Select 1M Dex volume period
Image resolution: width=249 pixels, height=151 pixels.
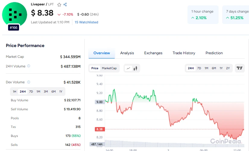(x=38, y=91)
